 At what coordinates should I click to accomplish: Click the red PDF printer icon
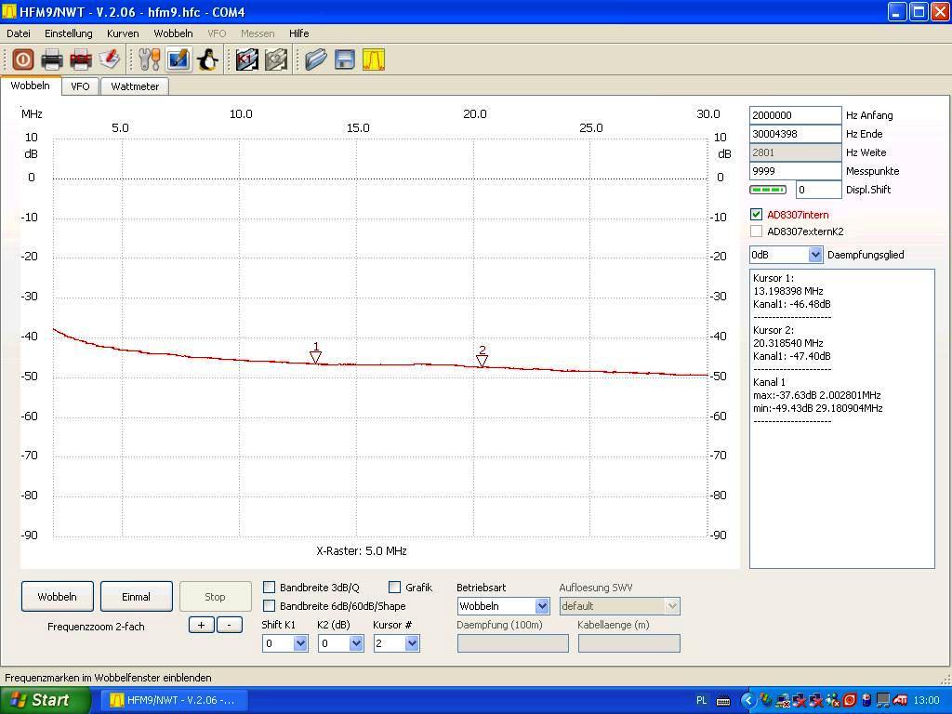tap(81, 59)
